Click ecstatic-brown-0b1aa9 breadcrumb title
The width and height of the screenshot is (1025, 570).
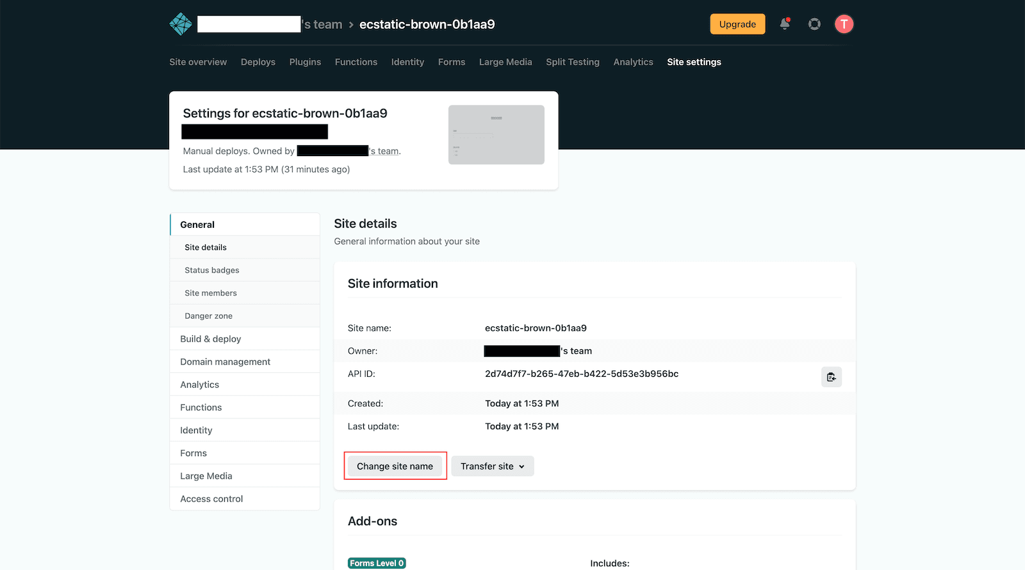tap(427, 24)
